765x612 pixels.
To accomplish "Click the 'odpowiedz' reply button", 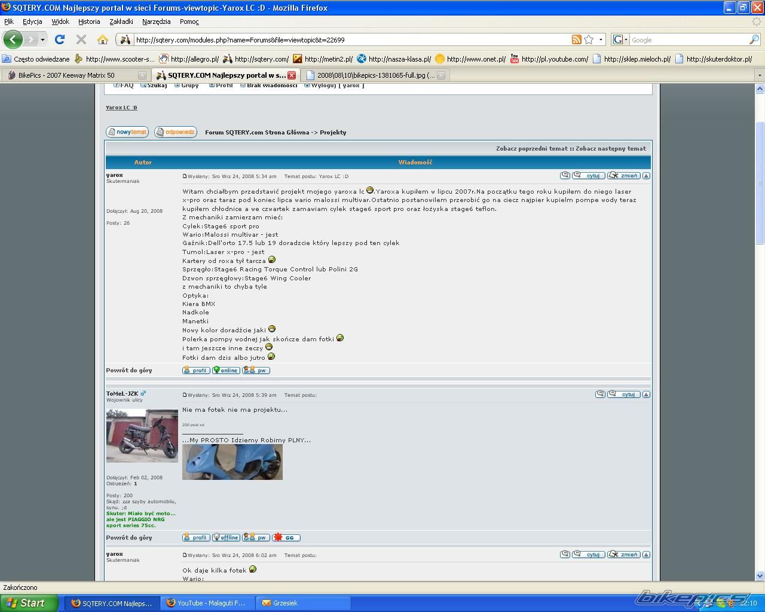I will tap(176, 132).
